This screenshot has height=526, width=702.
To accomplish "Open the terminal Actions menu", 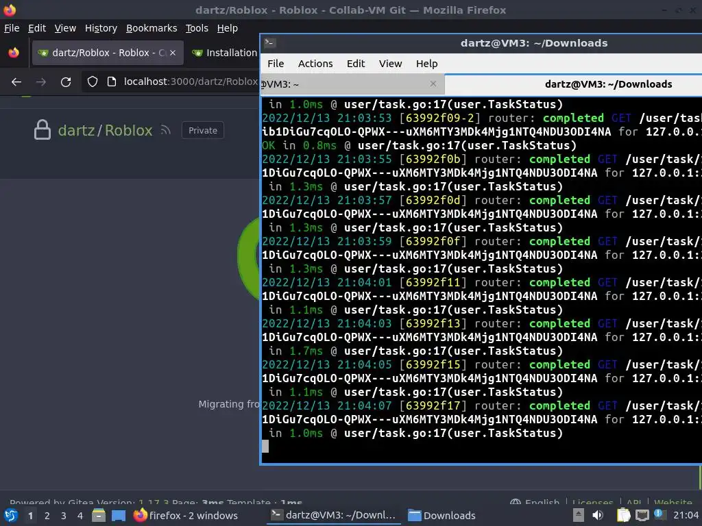I will (x=315, y=64).
